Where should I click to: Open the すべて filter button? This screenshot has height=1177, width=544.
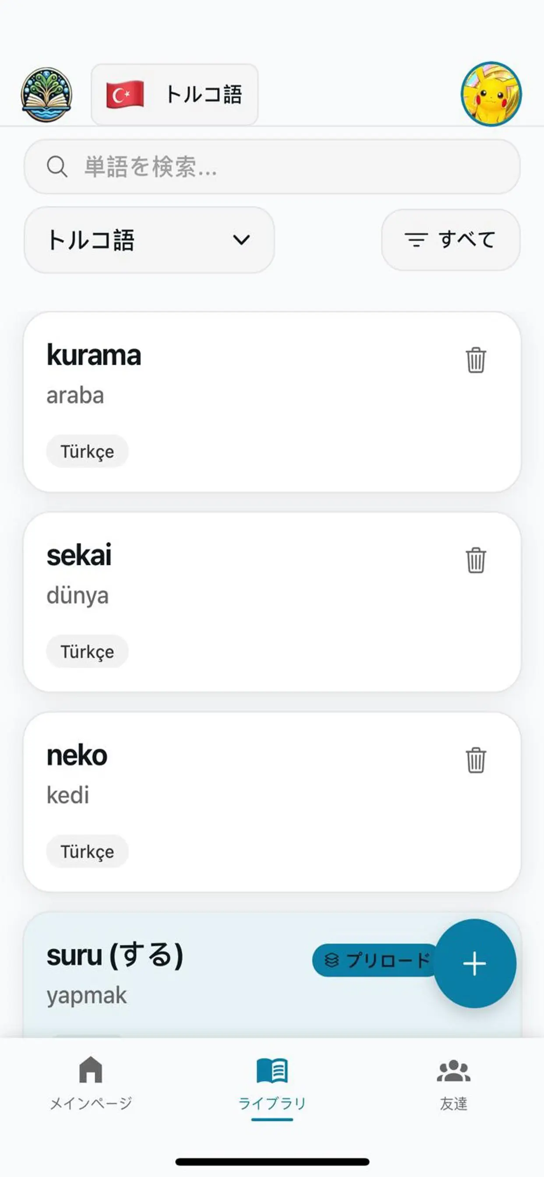click(450, 240)
